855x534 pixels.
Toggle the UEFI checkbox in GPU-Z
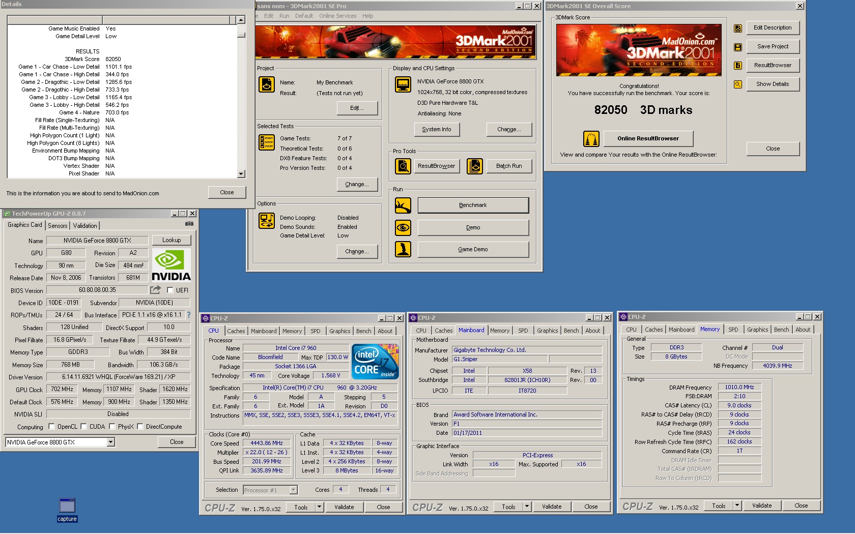170,290
